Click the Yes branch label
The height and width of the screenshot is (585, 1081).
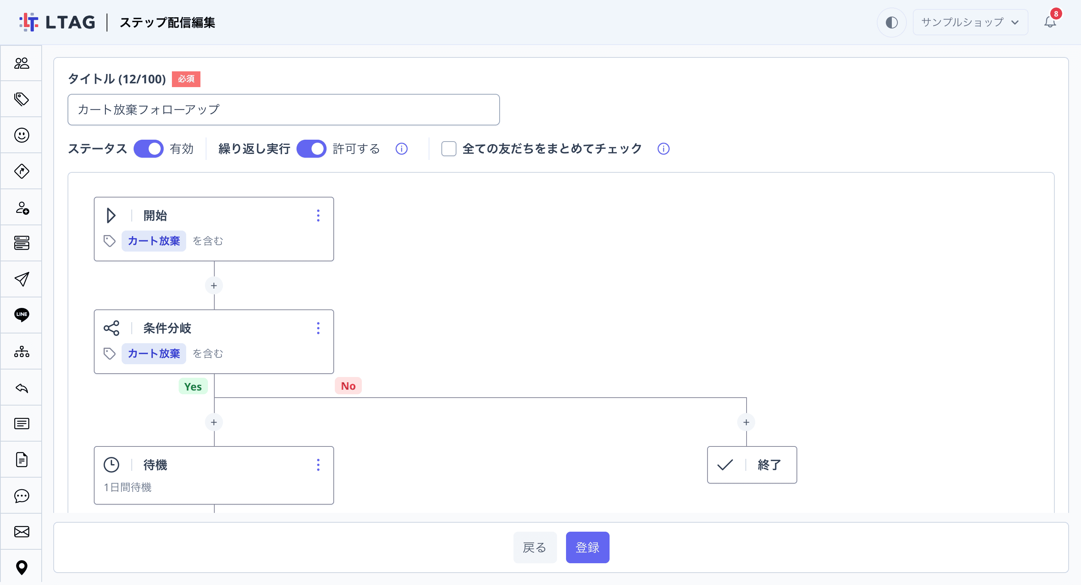point(193,386)
